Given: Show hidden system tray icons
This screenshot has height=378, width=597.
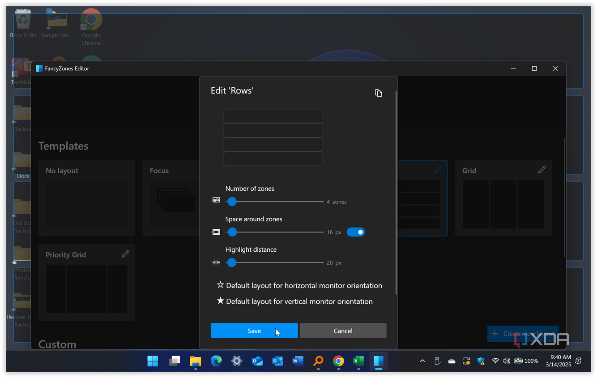Looking at the screenshot, I should click(422, 361).
